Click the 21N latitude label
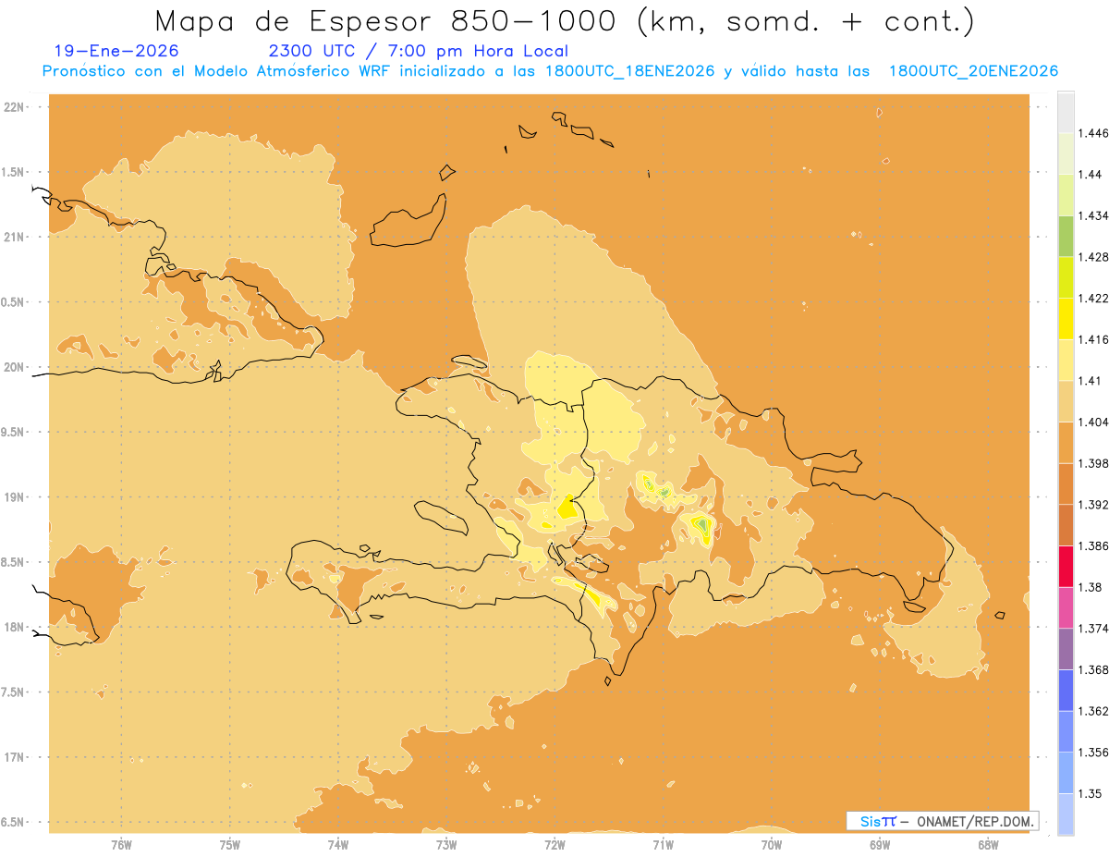Viewport: 1109px width, 857px height. pyautogui.click(x=14, y=237)
